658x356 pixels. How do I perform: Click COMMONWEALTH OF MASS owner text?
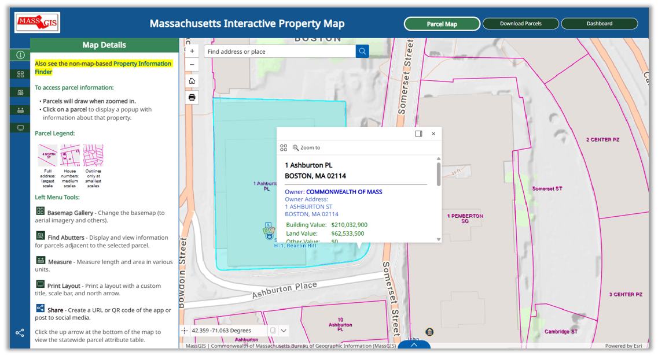(344, 192)
